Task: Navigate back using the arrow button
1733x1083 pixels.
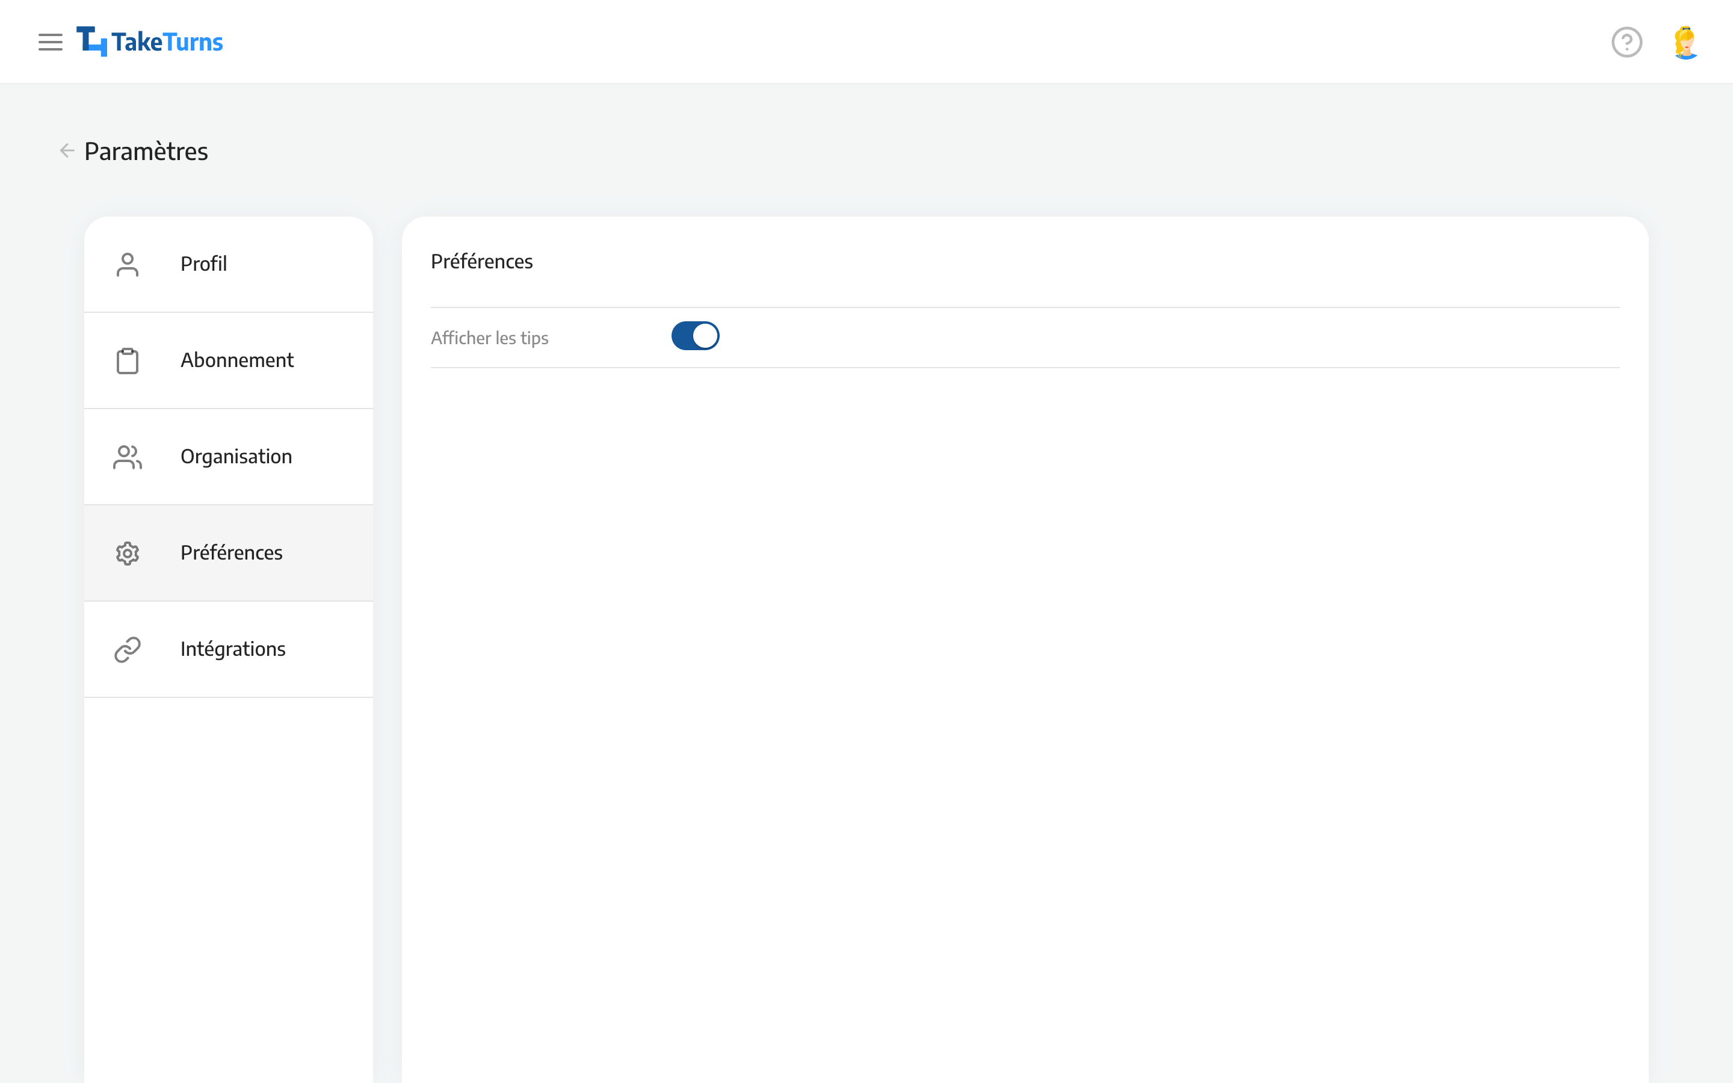Action: tap(66, 150)
